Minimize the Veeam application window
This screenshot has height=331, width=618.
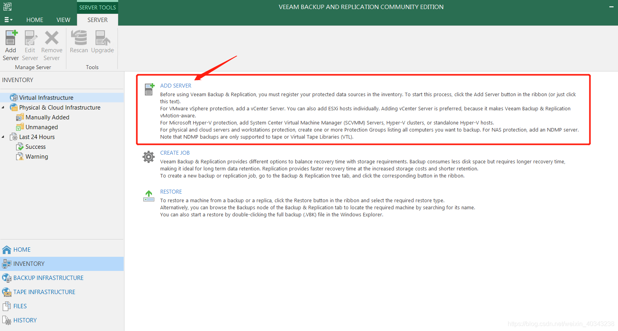point(611,7)
